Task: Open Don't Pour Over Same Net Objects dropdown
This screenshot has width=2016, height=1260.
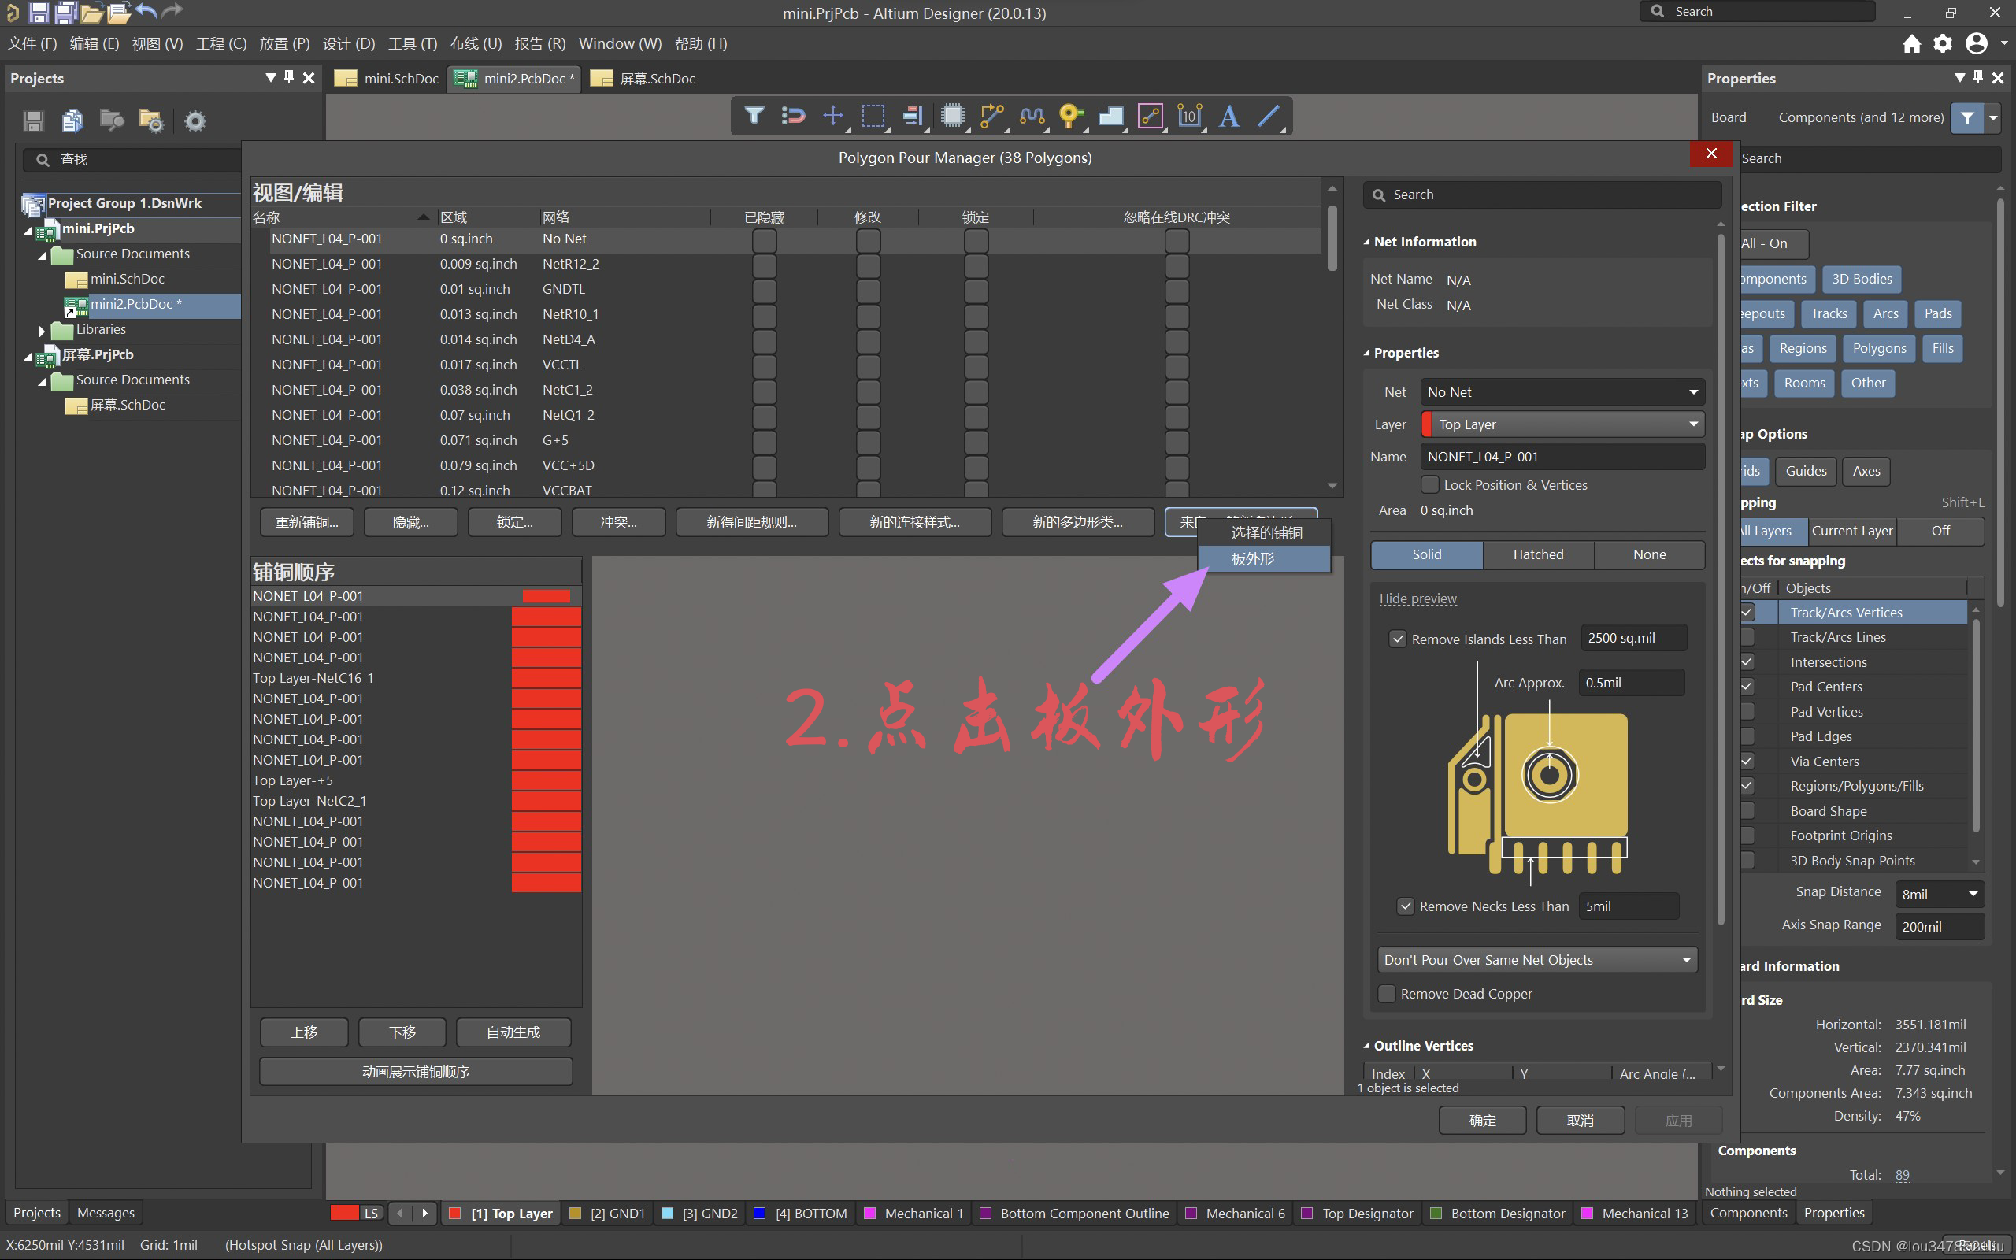Action: [1536, 960]
